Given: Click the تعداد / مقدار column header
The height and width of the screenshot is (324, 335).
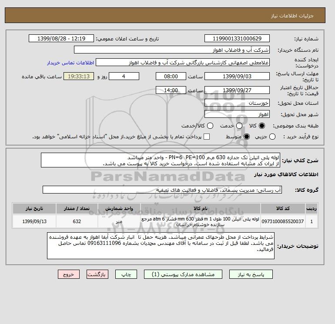Looking at the screenshot, I should click(77, 208).
